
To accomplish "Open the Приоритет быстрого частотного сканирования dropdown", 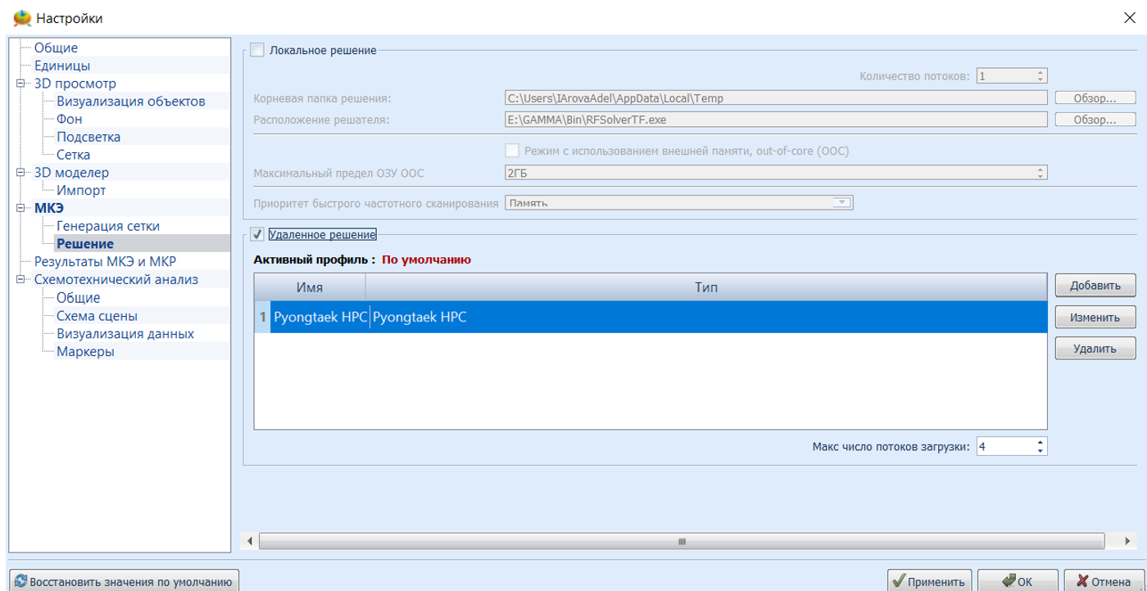I will coord(841,203).
